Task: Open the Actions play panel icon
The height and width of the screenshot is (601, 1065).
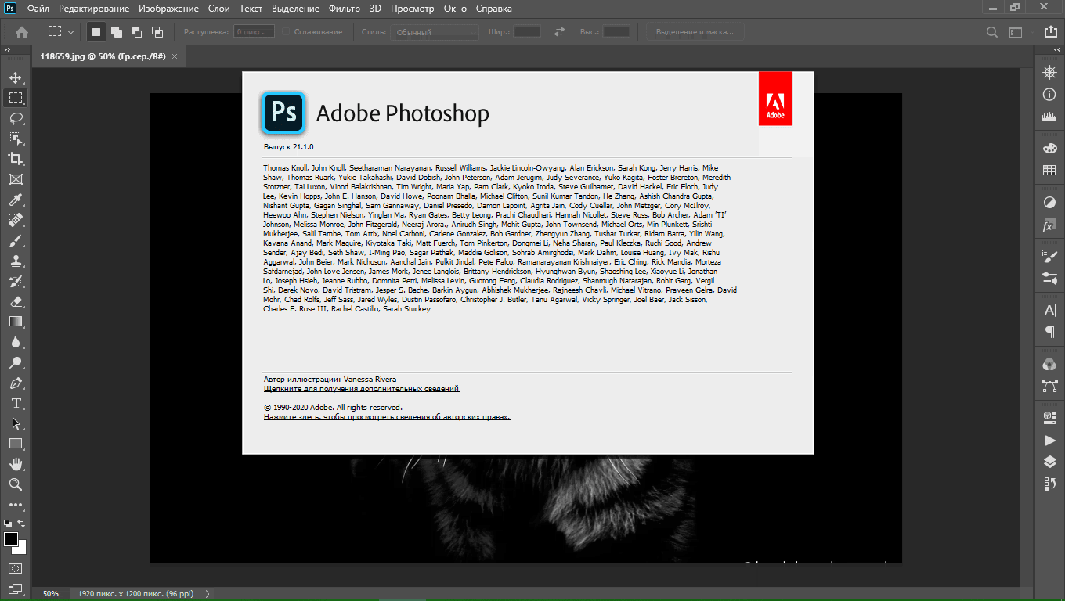Action: click(1050, 441)
